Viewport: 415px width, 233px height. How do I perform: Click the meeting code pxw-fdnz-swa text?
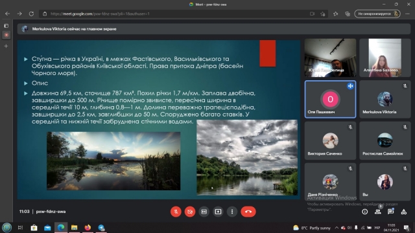coord(51,212)
